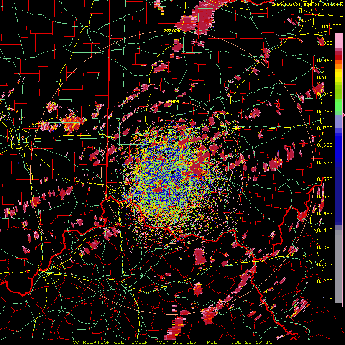Click the 0.893 scale value
Image resolution: width=345 pixels, height=345 pixels.
click(x=325, y=77)
